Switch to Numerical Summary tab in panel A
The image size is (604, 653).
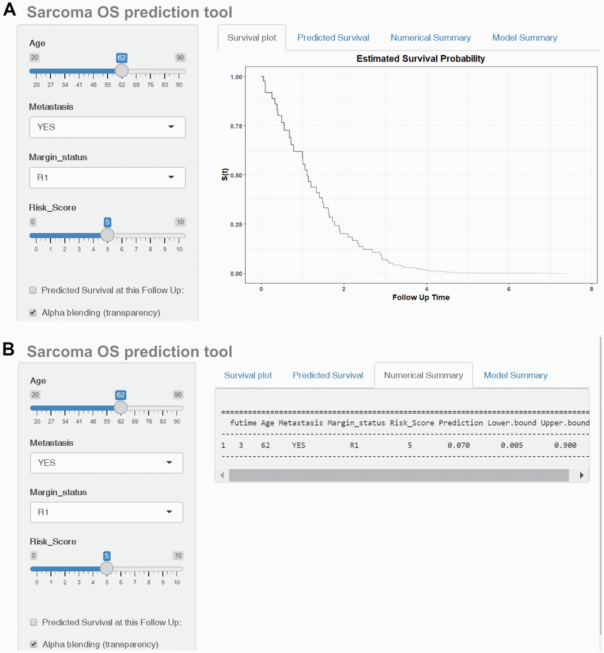[x=430, y=38]
